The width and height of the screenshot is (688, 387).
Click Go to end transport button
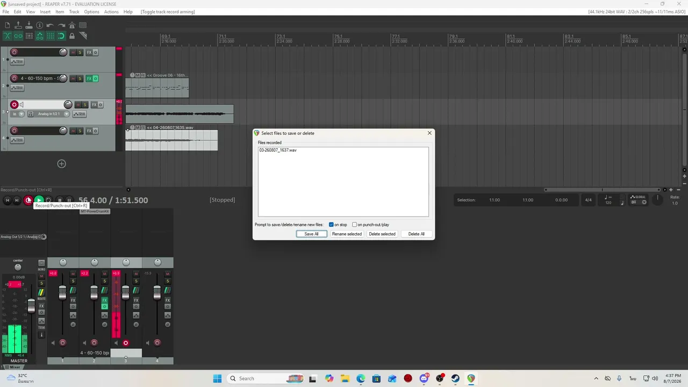point(17,200)
